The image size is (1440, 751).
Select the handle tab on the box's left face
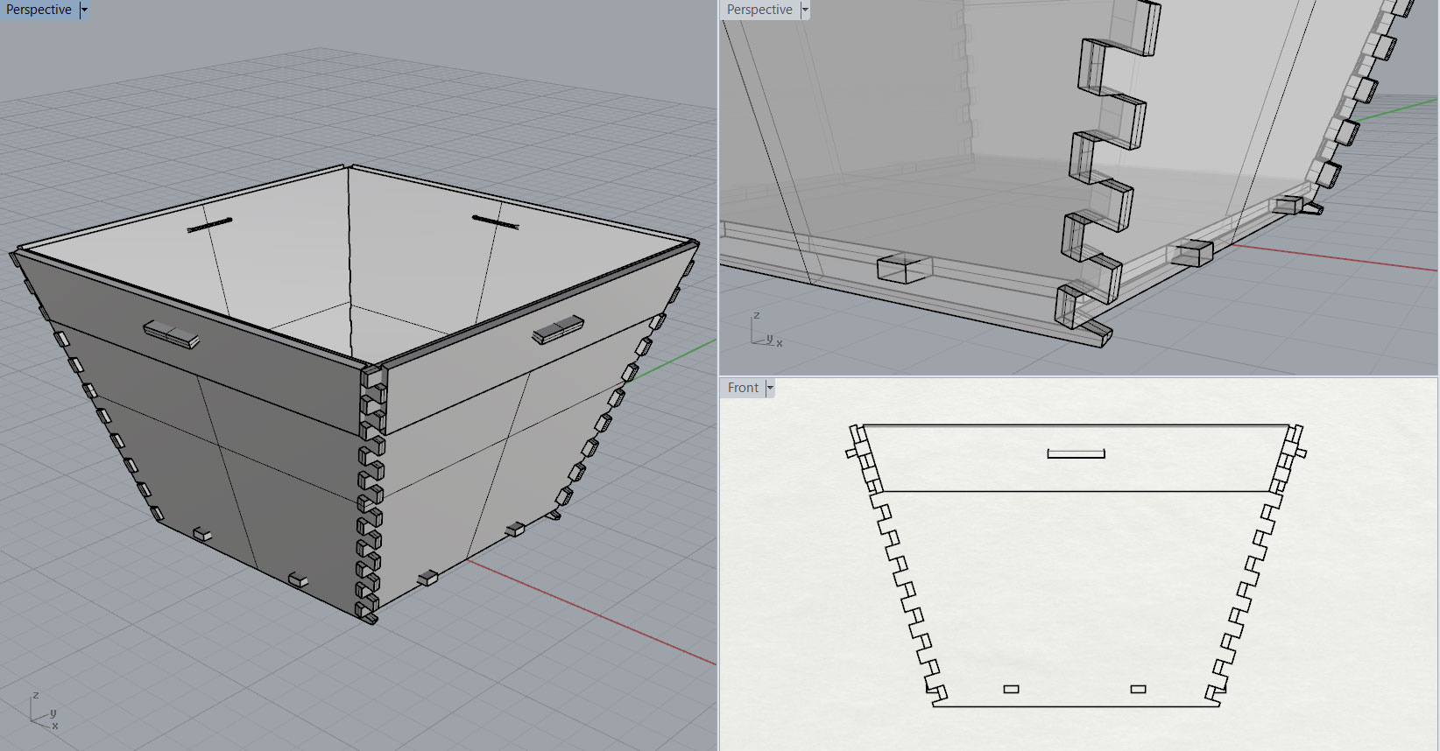click(172, 333)
